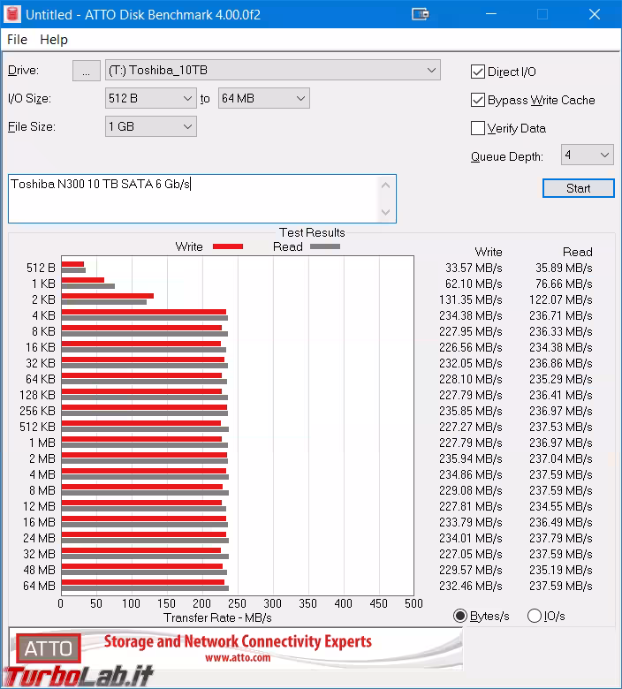Image resolution: width=622 pixels, height=689 pixels.
Task: Open the Help menu
Action: [54, 40]
